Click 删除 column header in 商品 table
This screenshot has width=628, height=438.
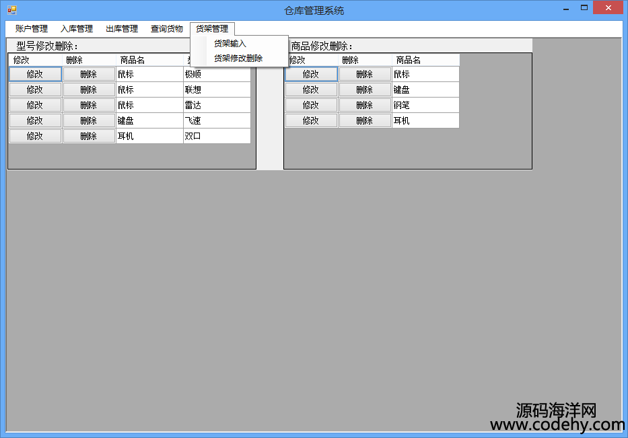pos(365,60)
